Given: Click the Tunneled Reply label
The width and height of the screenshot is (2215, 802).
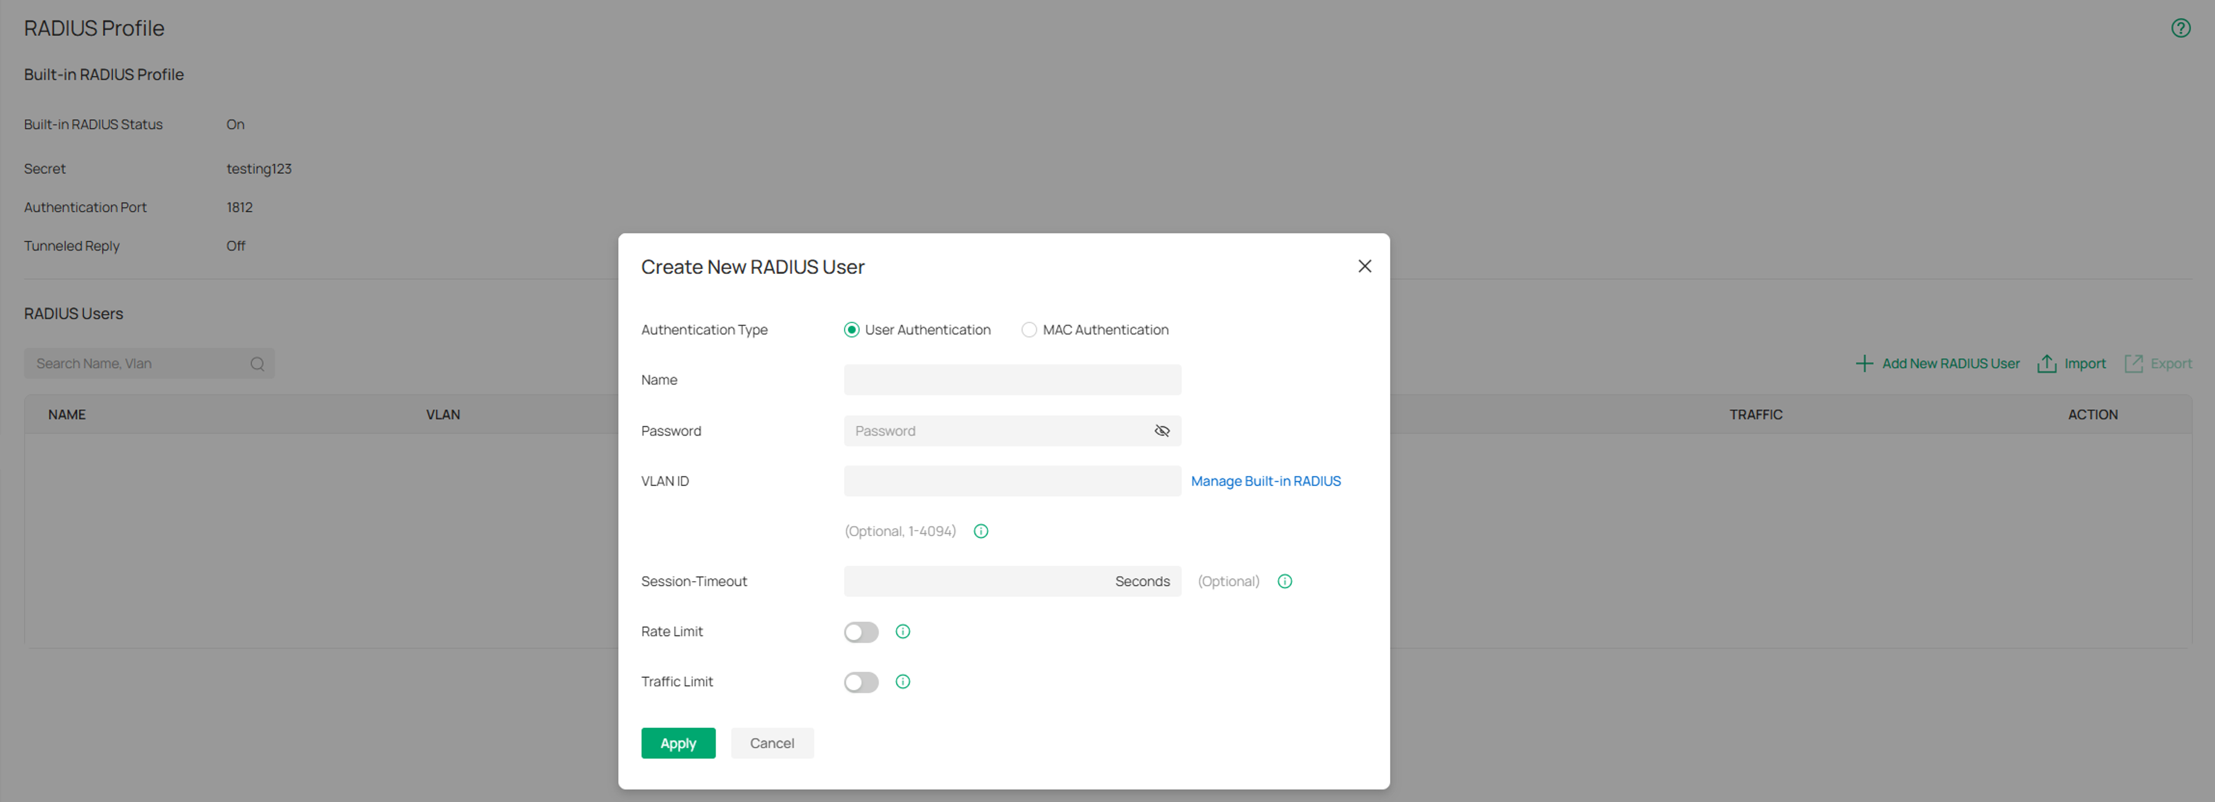Looking at the screenshot, I should coord(72,246).
